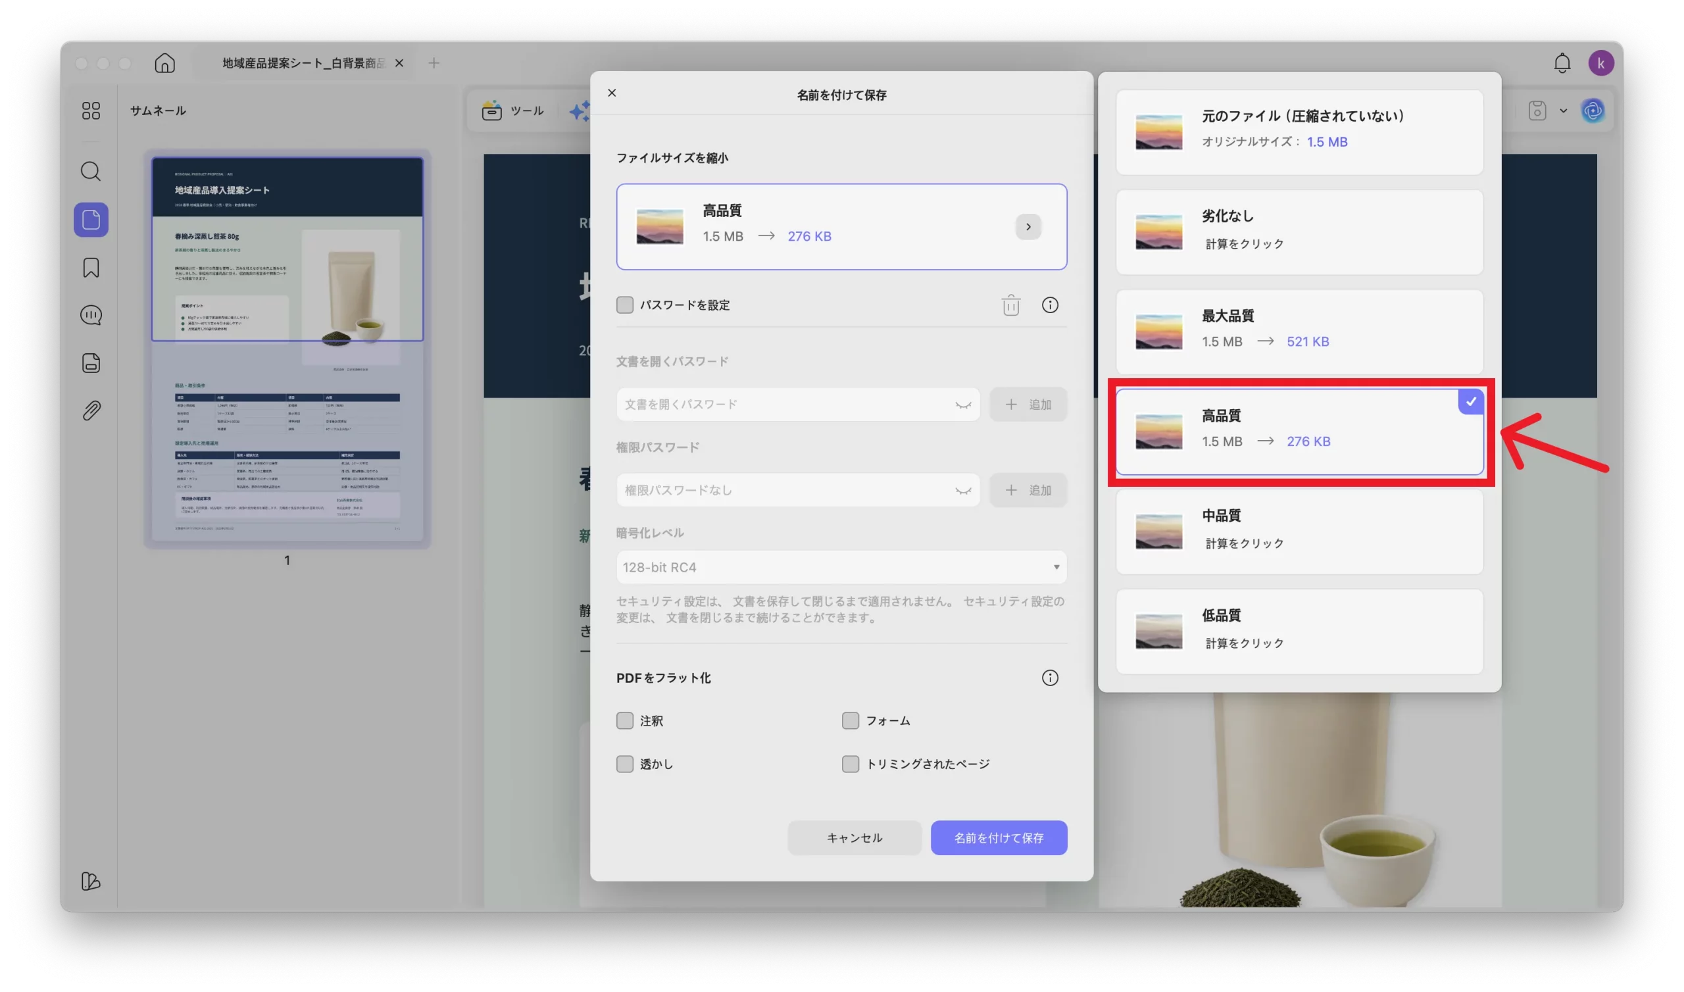Viewport: 1684px width, 992px height.
Task: Click 計算をクリック under 中品質
Action: click(1245, 543)
